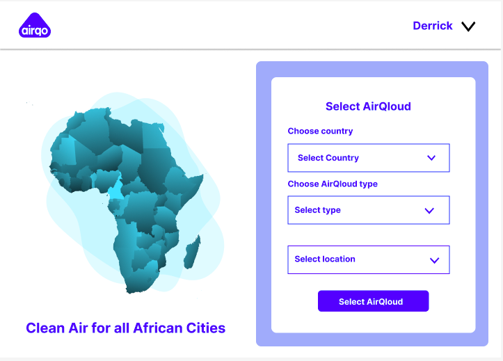The image size is (503, 361).
Task: Click the Derrick username
Action: (433, 26)
